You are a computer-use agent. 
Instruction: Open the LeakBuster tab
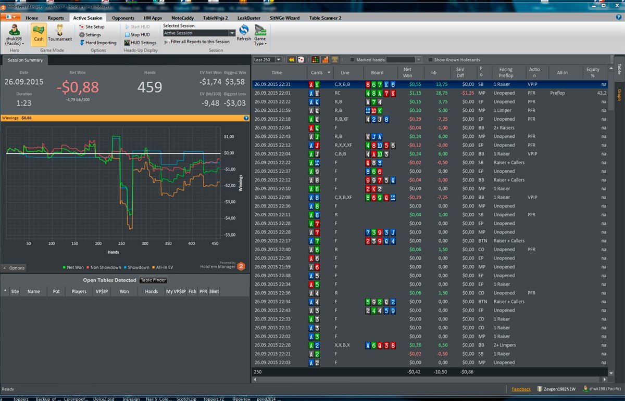pos(249,18)
